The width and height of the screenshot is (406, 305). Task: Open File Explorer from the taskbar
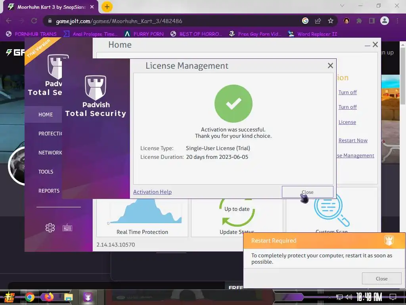pyautogui.click(x=68, y=297)
